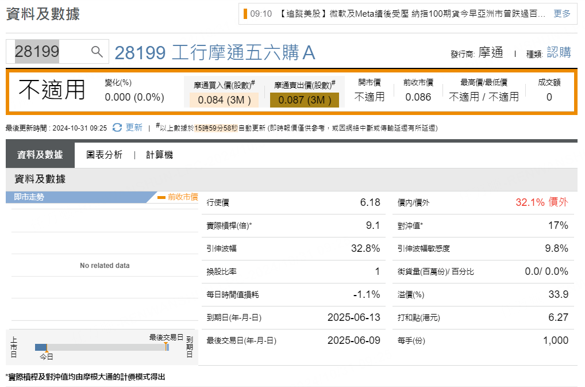Click the issuer name 摩通

point(491,52)
